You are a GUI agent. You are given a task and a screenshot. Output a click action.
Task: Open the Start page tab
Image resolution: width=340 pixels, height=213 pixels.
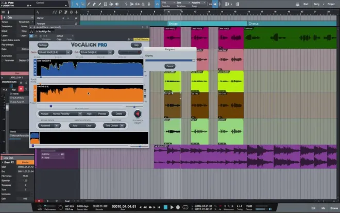pos(306,4)
